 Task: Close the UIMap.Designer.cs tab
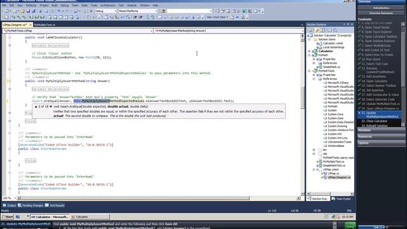31,25
